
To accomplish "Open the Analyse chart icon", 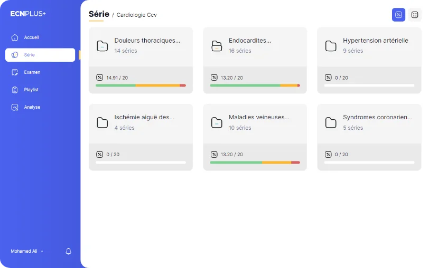I will [15, 107].
